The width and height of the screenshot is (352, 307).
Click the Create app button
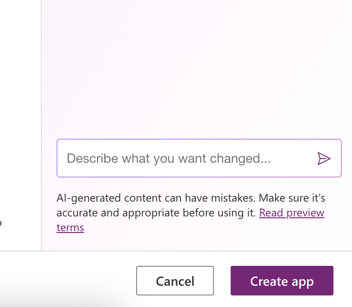[282, 281]
